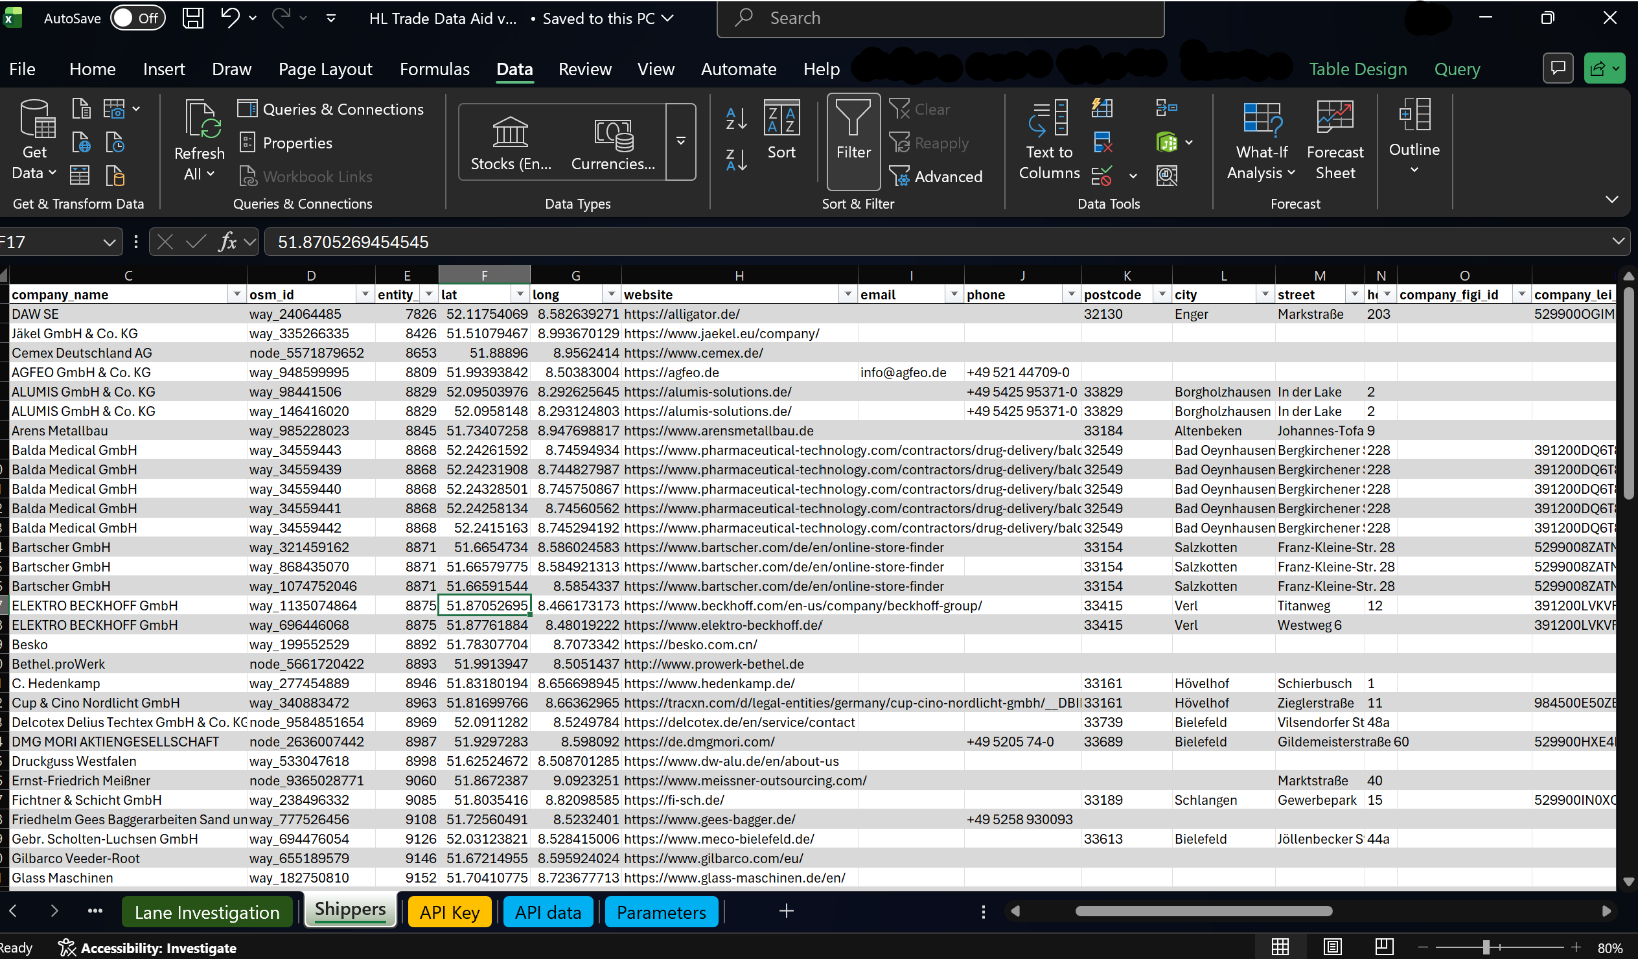1638x959 pixels.
Task: Expand the Data Types gallery
Action: [680, 141]
